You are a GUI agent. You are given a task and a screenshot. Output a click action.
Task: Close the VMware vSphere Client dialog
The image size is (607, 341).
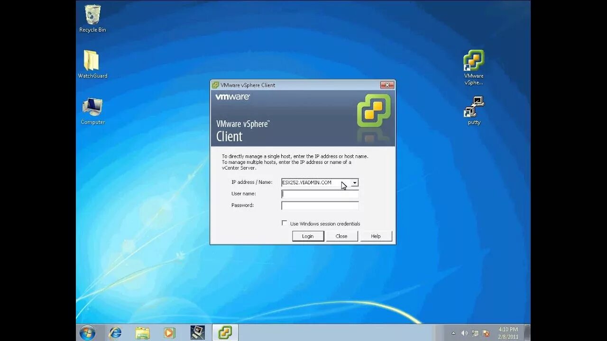[387, 85]
